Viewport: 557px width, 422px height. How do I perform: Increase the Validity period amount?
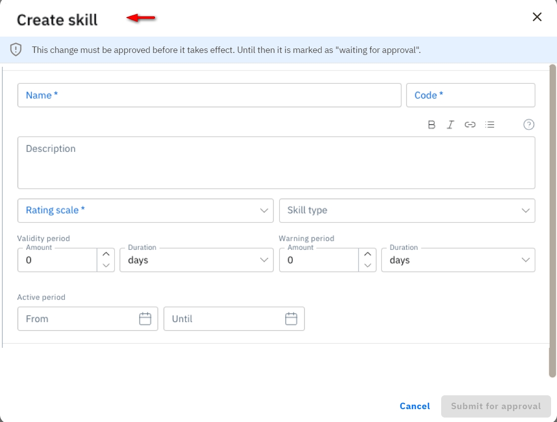(x=105, y=254)
